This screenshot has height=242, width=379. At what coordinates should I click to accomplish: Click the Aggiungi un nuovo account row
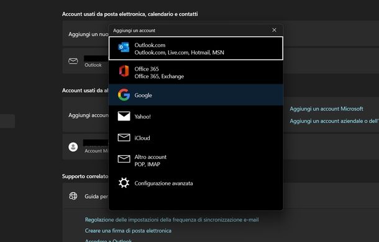pyautogui.click(x=221, y=34)
